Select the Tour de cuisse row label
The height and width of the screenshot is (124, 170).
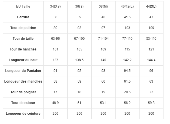pyautogui.click(x=23, y=103)
